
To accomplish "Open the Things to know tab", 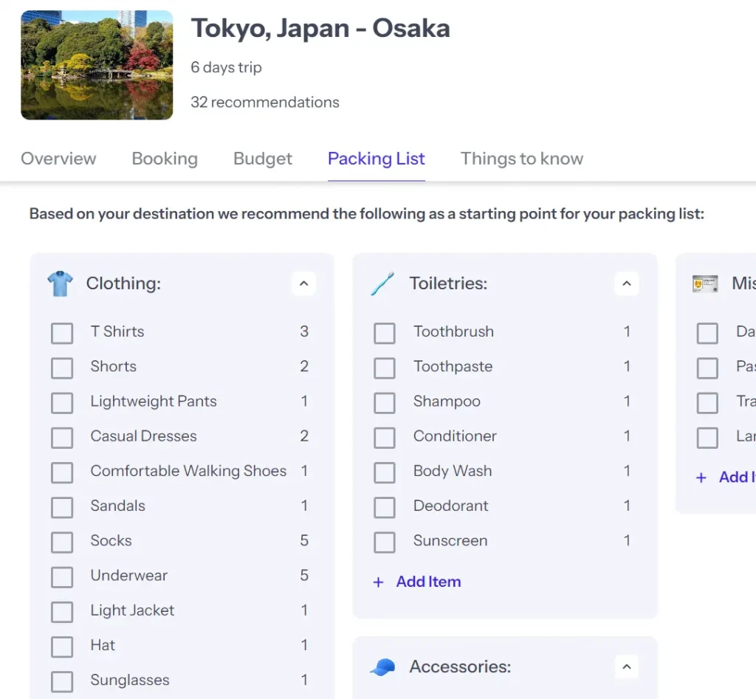I will coord(521,159).
